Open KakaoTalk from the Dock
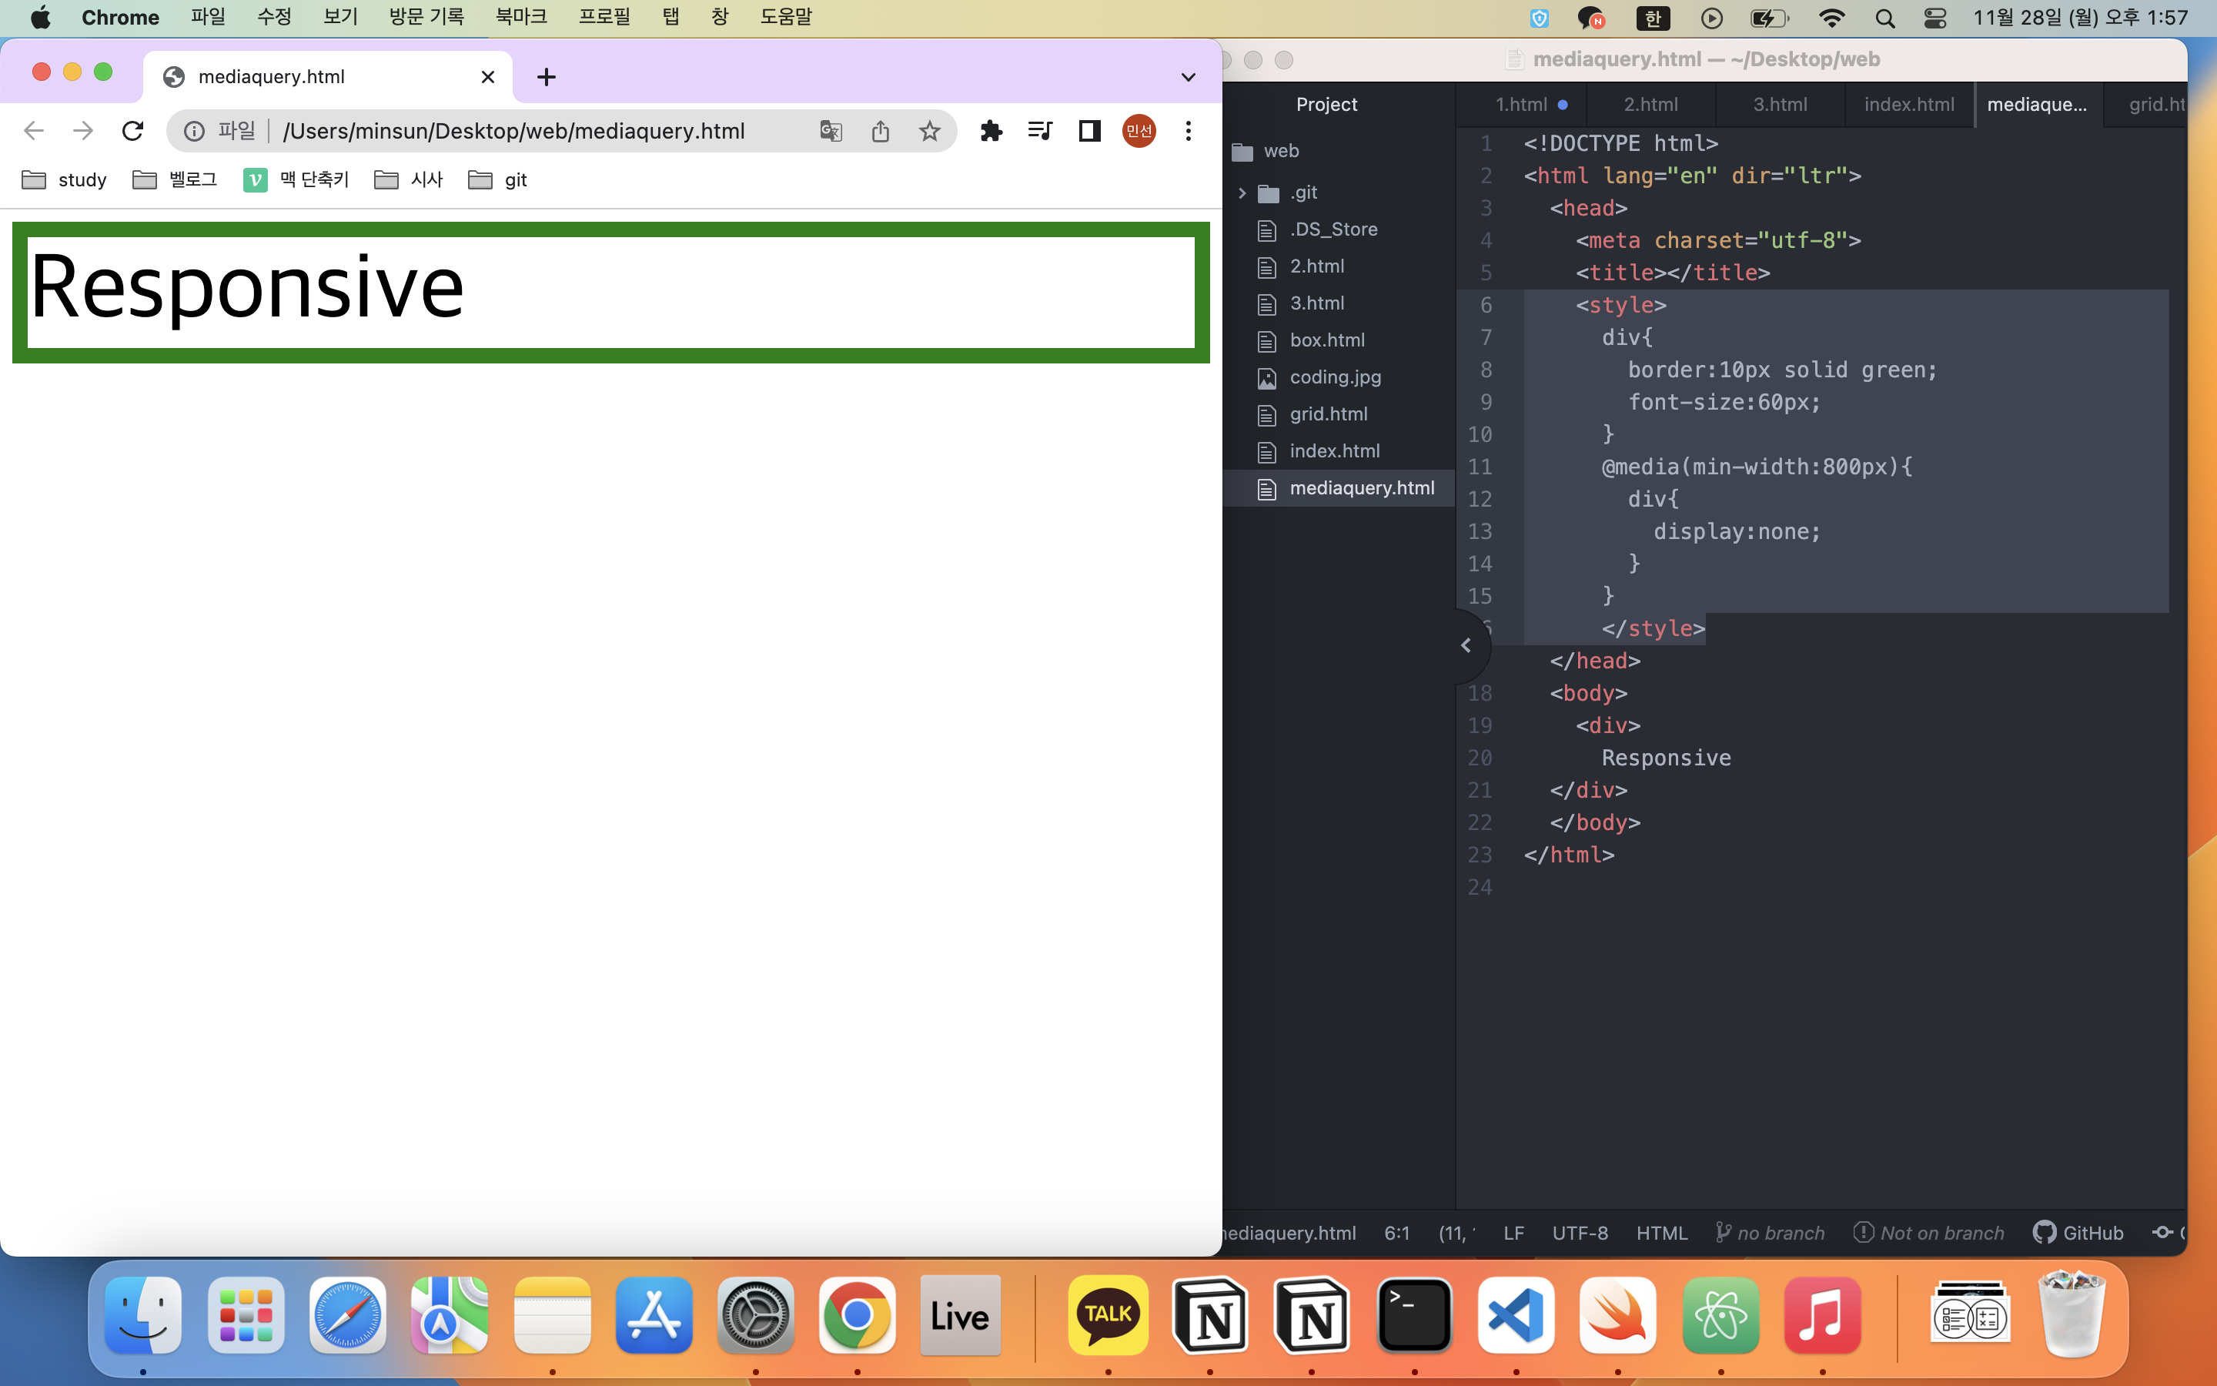 click(1108, 1315)
